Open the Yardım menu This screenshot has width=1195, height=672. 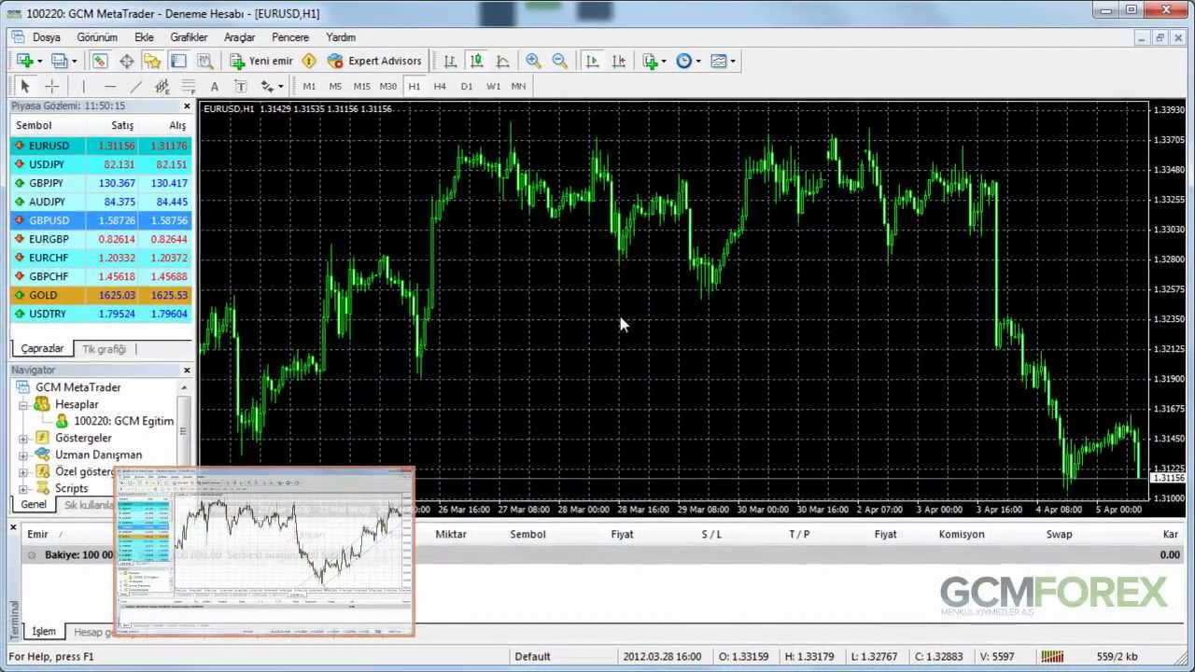pos(340,37)
